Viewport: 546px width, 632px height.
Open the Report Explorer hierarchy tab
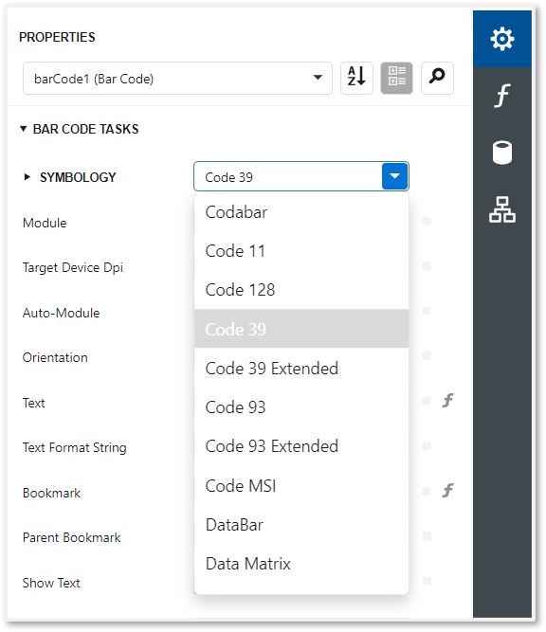[502, 209]
